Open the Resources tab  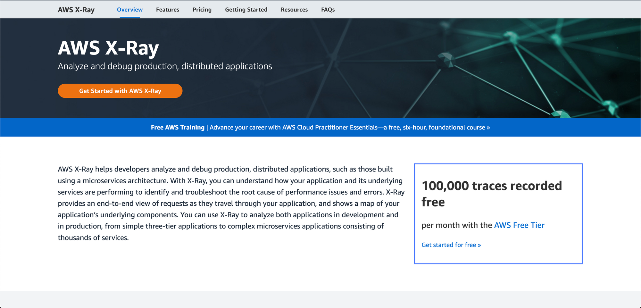pyautogui.click(x=294, y=10)
